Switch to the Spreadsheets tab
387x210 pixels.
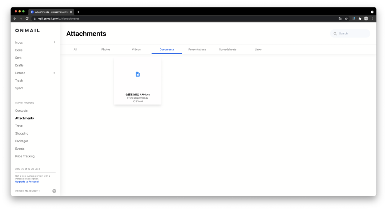[x=228, y=50]
